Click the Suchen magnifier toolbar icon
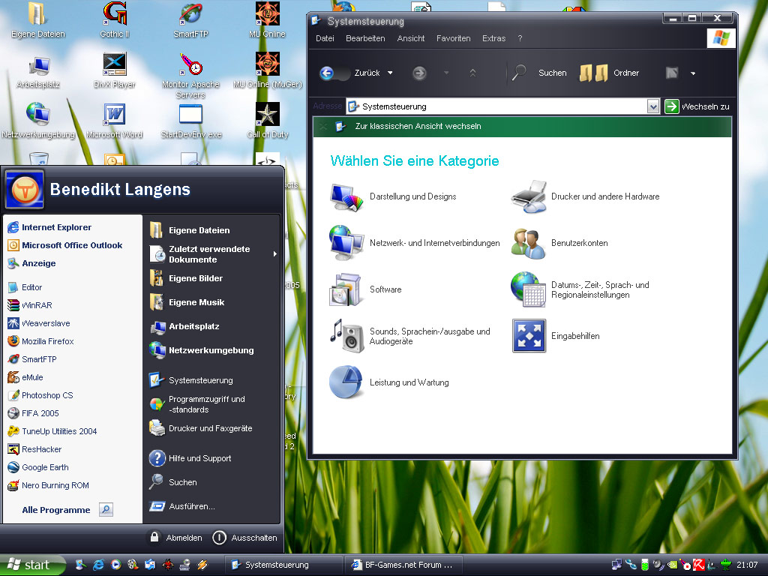The height and width of the screenshot is (576, 768). pos(519,73)
